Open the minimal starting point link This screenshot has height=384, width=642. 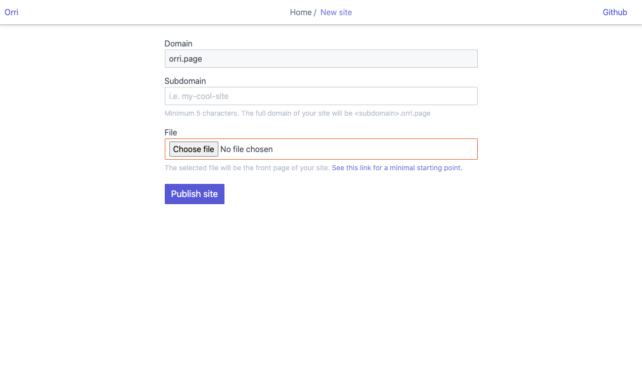coord(397,168)
